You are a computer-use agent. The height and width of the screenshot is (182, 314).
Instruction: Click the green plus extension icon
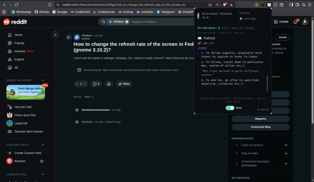[257, 5]
